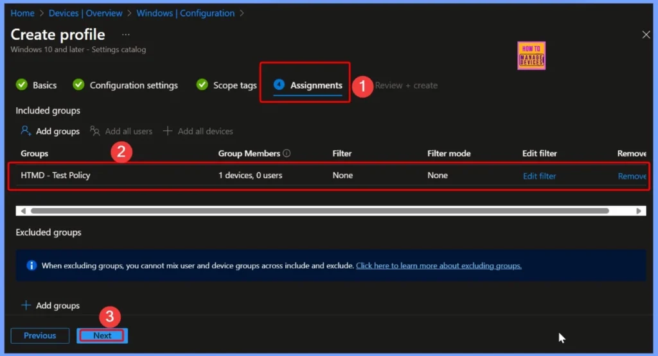Click the green checkmark beside Basics

[22, 85]
